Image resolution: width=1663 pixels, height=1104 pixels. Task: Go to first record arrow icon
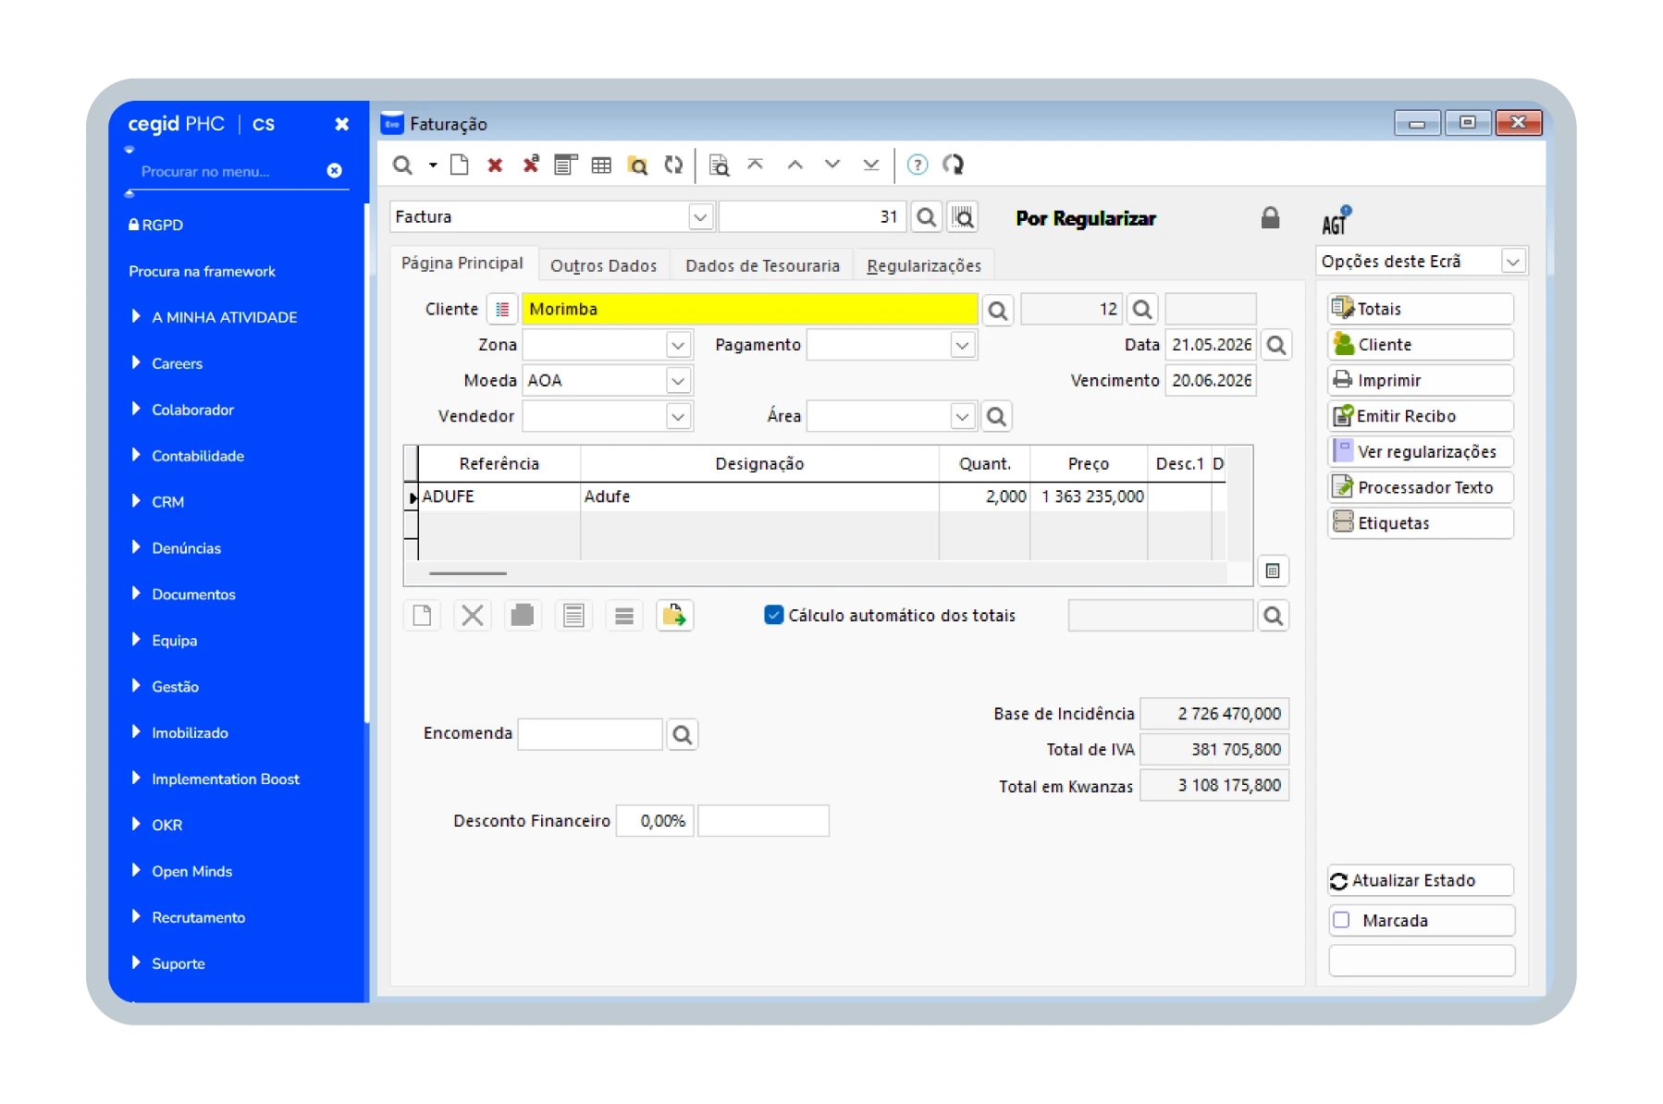click(x=756, y=165)
